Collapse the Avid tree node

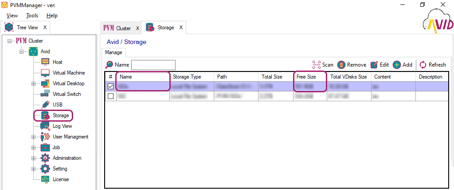[21, 51]
